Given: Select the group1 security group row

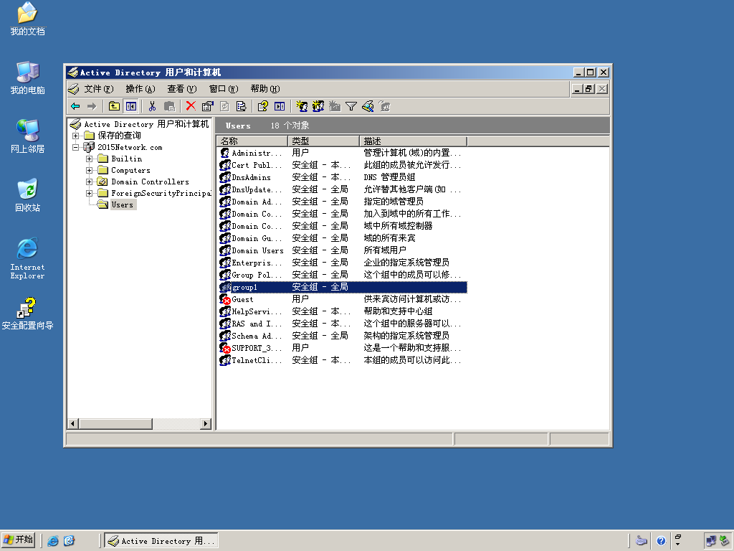Looking at the screenshot, I should (343, 287).
